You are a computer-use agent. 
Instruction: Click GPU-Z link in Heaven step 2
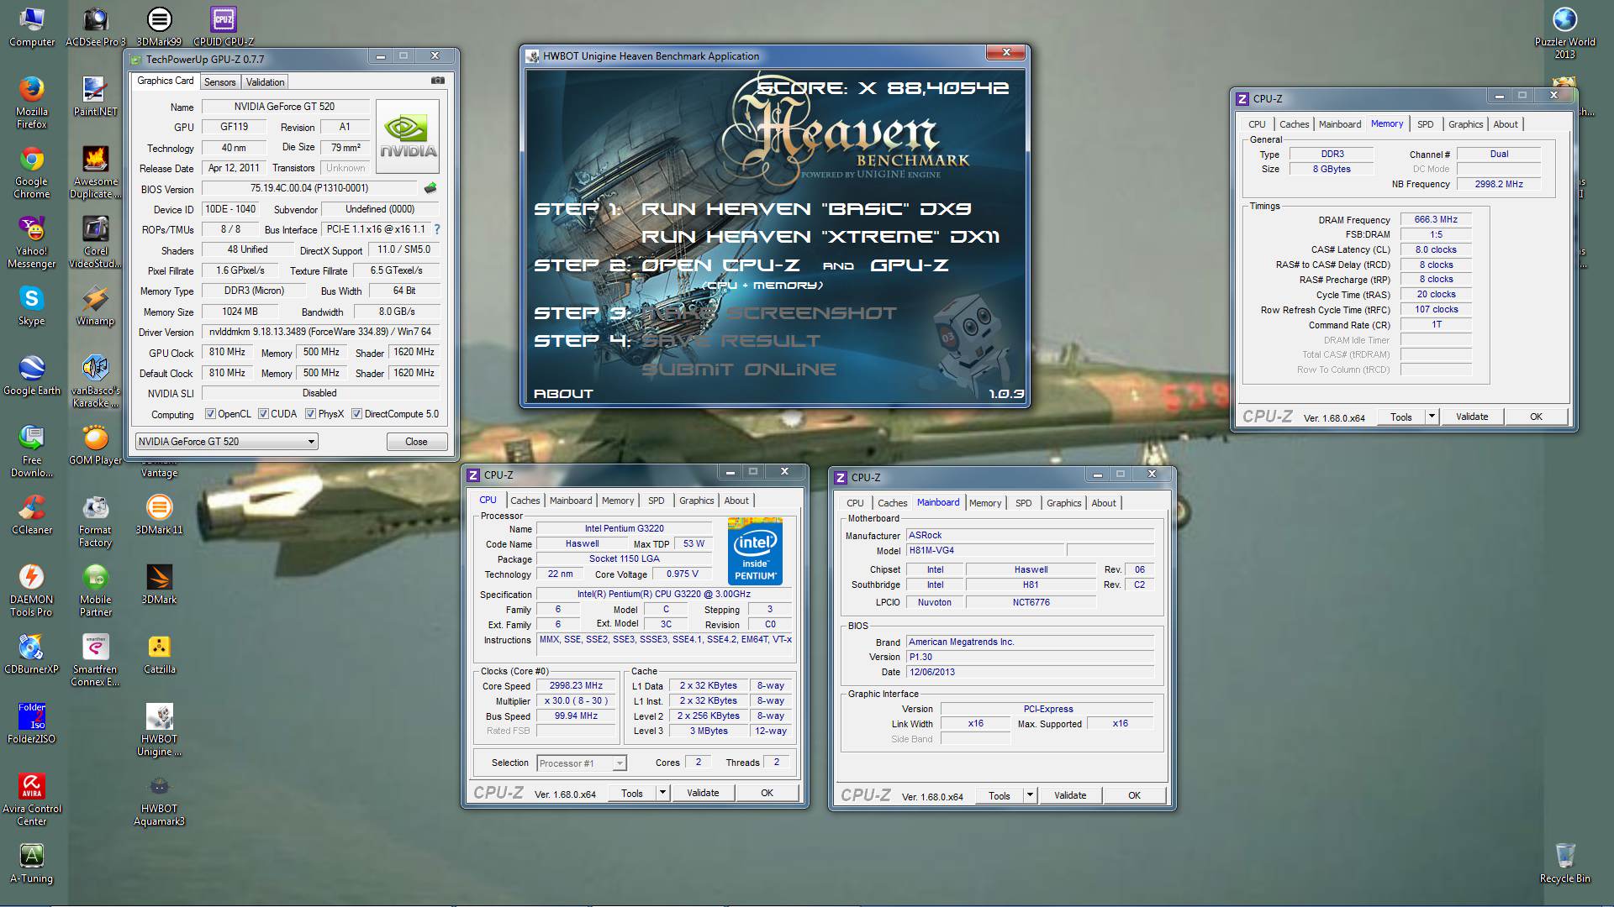[x=909, y=265]
